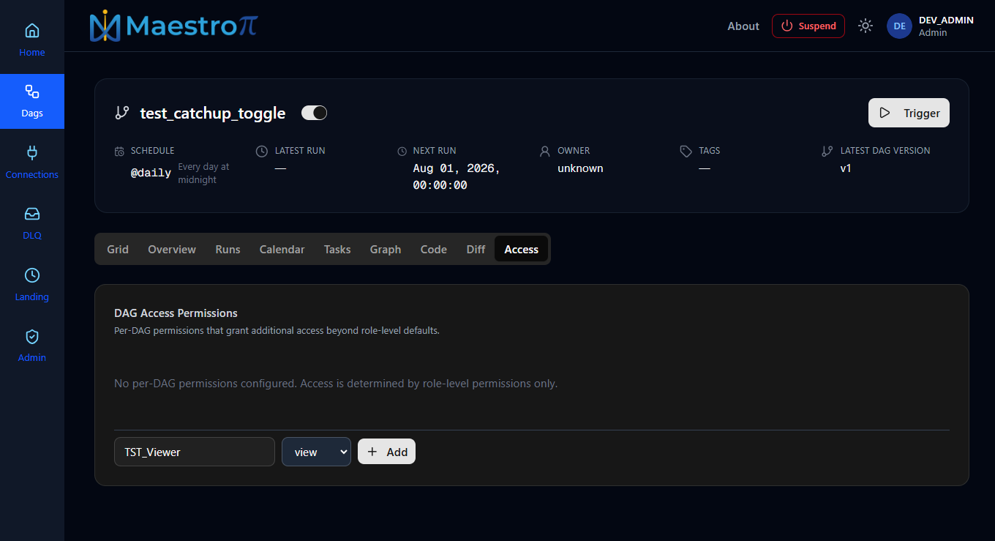Trigger the DAG with the Trigger button
The height and width of the screenshot is (541, 995).
tap(909, 113)
